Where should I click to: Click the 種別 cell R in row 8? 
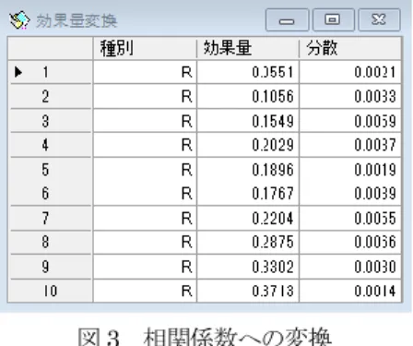145,242
